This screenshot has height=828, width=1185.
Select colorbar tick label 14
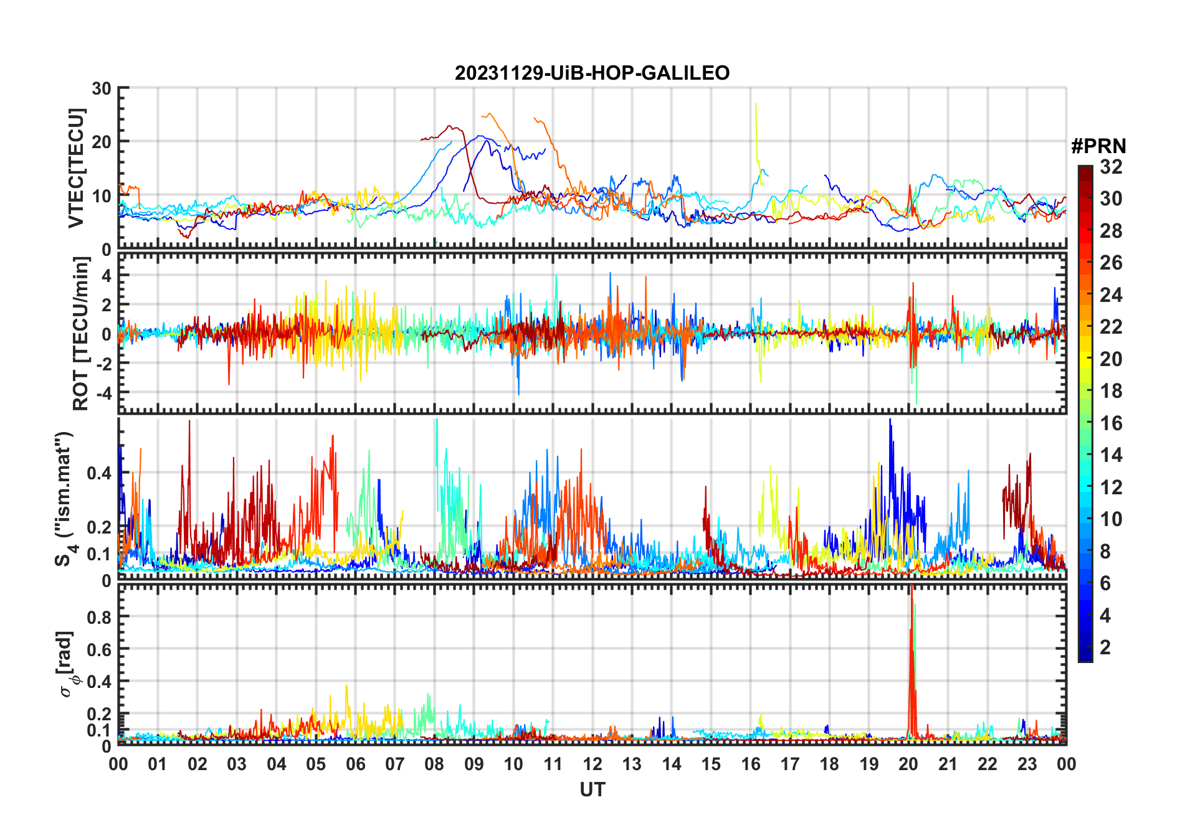click(x=1111, y=455)
